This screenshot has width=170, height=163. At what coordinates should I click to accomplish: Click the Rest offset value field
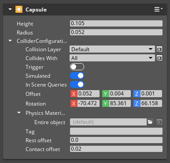coord(116,140)
